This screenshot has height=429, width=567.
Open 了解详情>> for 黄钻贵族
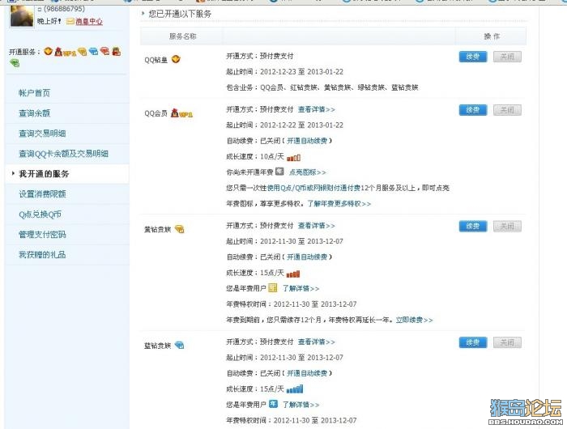point(301,288)
